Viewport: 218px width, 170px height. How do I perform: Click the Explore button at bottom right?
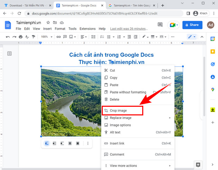198,165
